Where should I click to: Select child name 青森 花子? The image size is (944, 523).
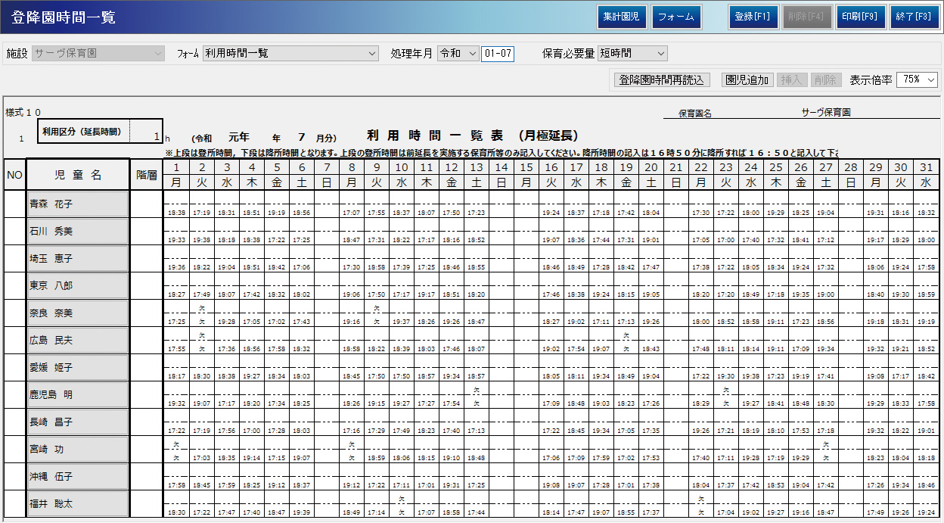click(77, 204)
